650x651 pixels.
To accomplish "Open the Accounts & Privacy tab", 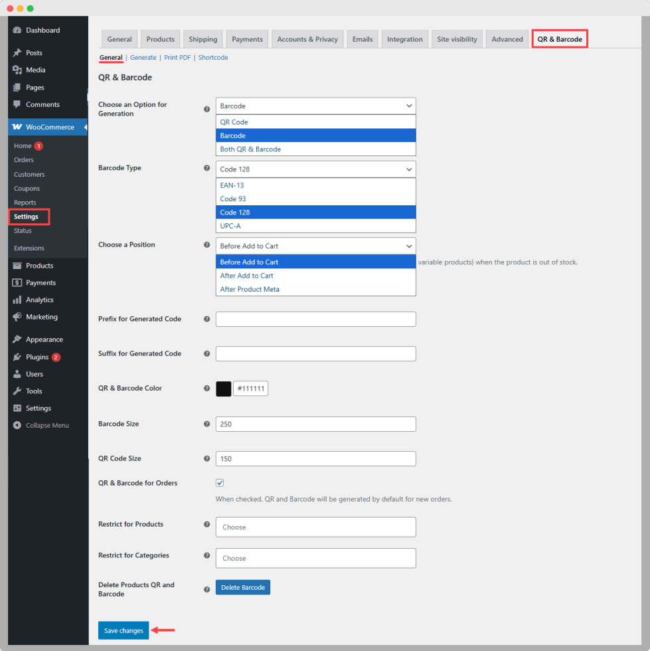I will (307, 39).
